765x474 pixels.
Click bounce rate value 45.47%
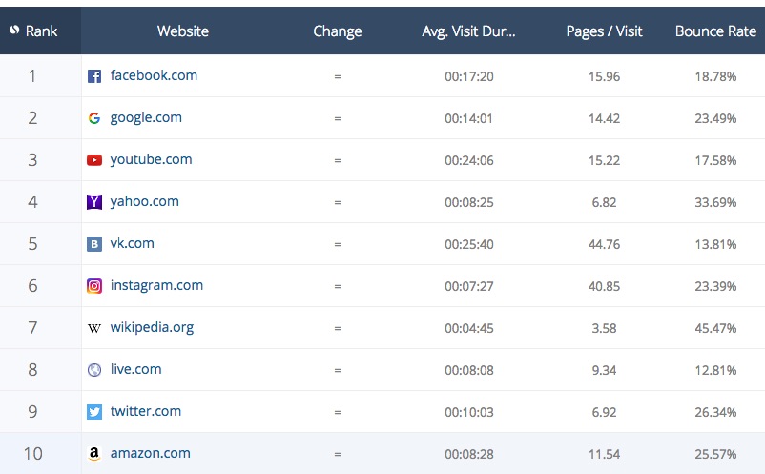[x=715, y=328]
